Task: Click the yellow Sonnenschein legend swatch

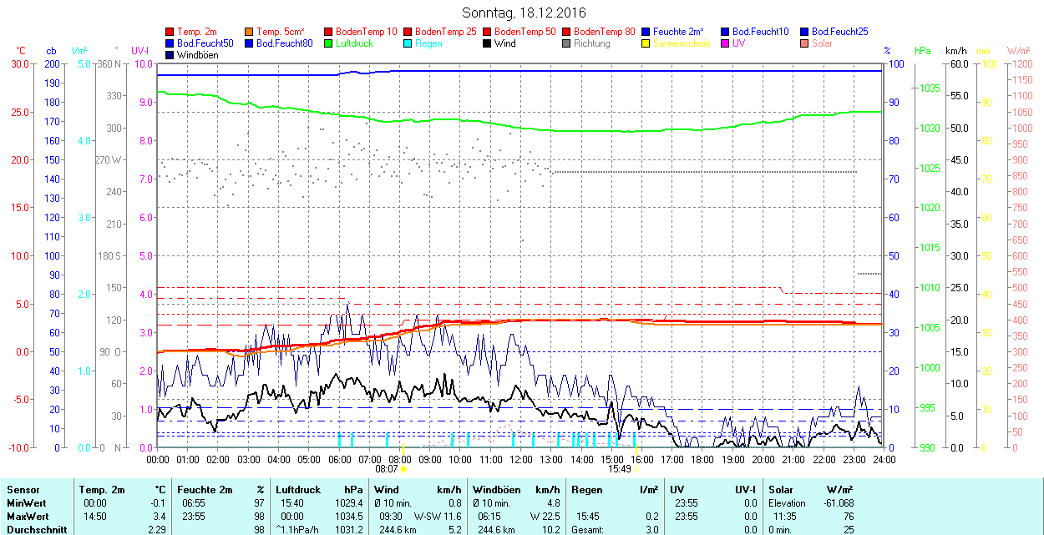Action: click(x=646, y=43)
